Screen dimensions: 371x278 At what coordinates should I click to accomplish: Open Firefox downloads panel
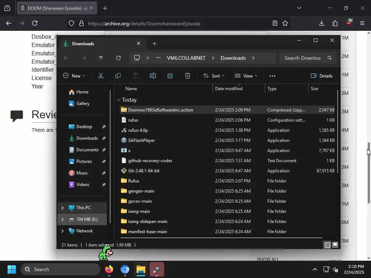pyautogui.click(x=322, y=23)
